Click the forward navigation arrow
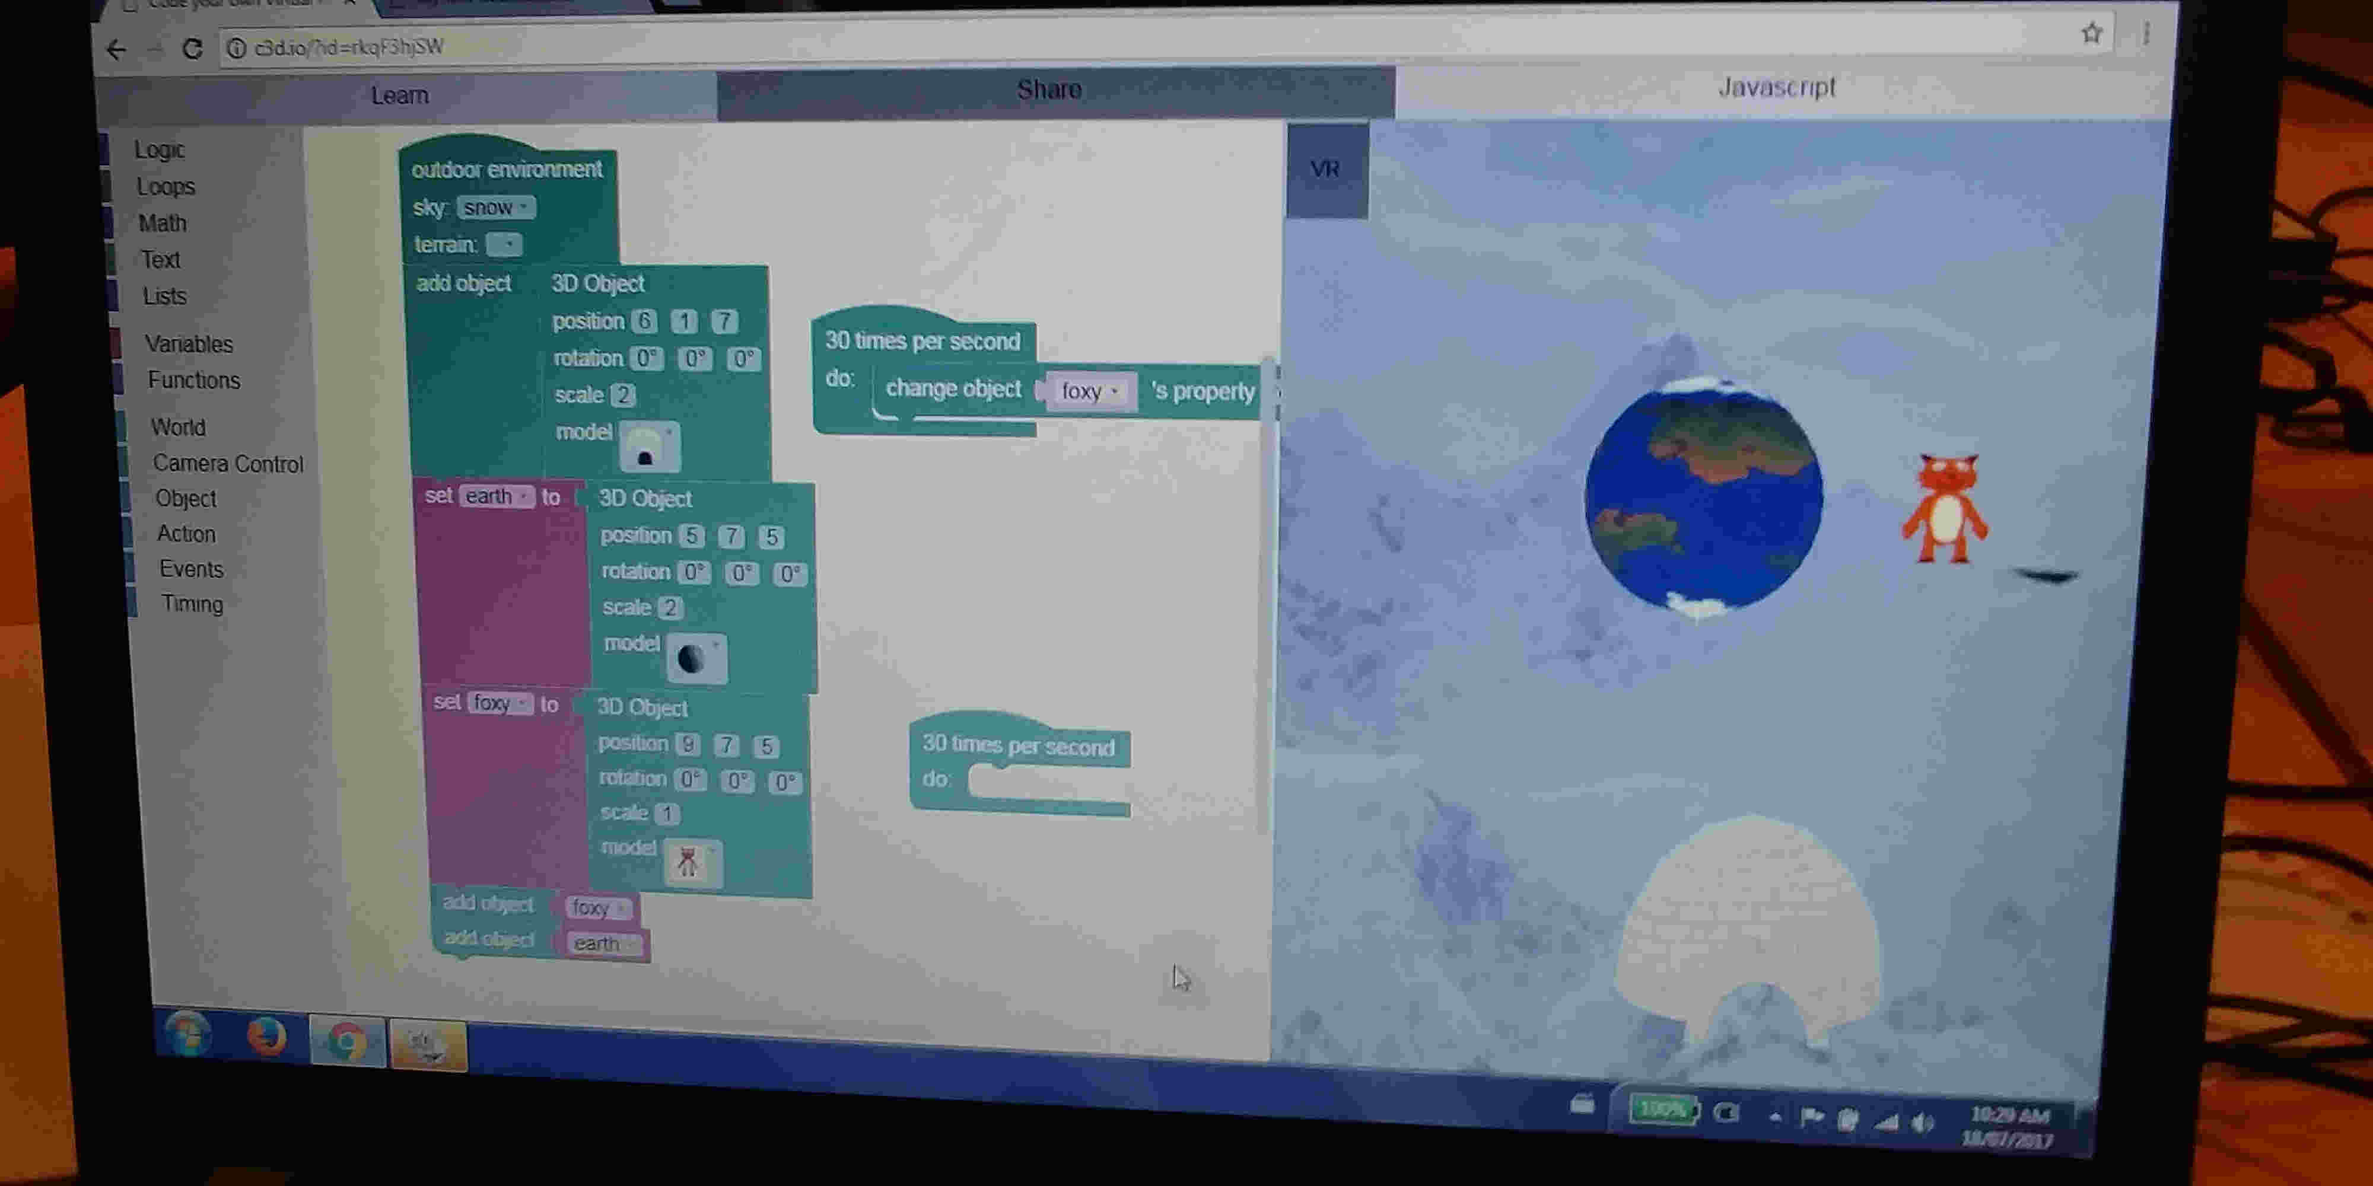This screenshot has height=1186, width=2373. click(154, 49)
